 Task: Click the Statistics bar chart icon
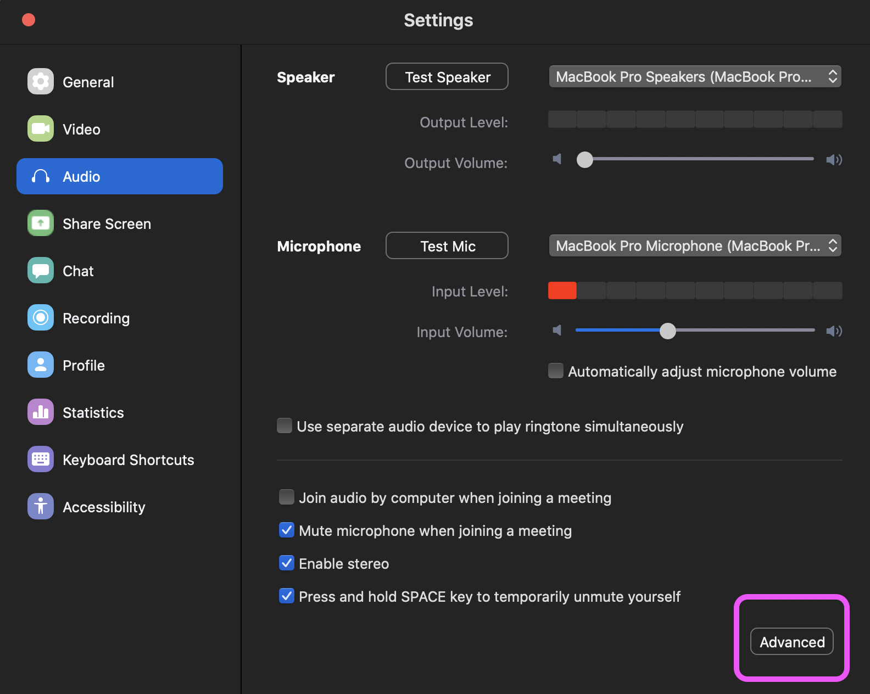41,412
